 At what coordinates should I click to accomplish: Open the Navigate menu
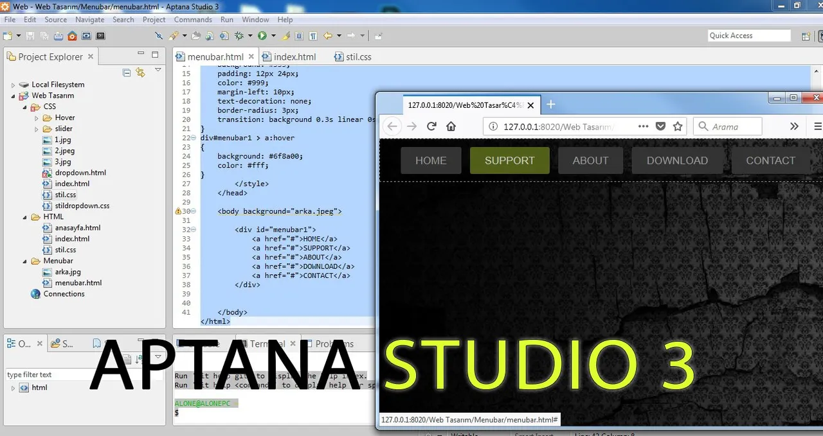pos(89,20)
